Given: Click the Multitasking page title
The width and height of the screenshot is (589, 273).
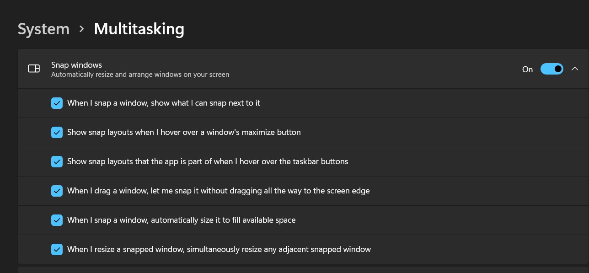Looking at the screenshot, I should click(139, 28).
